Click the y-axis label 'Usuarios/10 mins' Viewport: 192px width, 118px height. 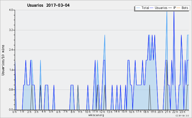click(x=3, y=60)
